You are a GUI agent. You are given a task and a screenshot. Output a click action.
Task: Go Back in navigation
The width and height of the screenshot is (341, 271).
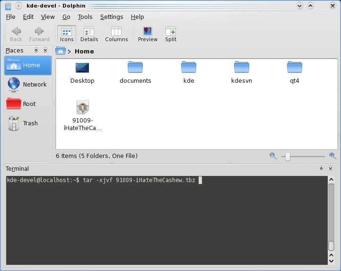coord(16,34)
